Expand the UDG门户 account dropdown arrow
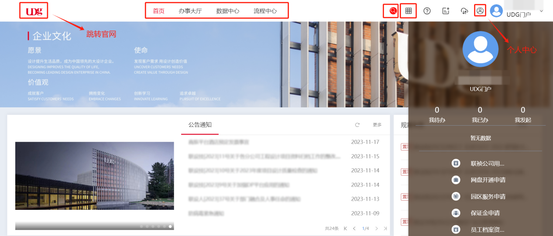This screenshot has height=236, width=553. click(541, 11)
